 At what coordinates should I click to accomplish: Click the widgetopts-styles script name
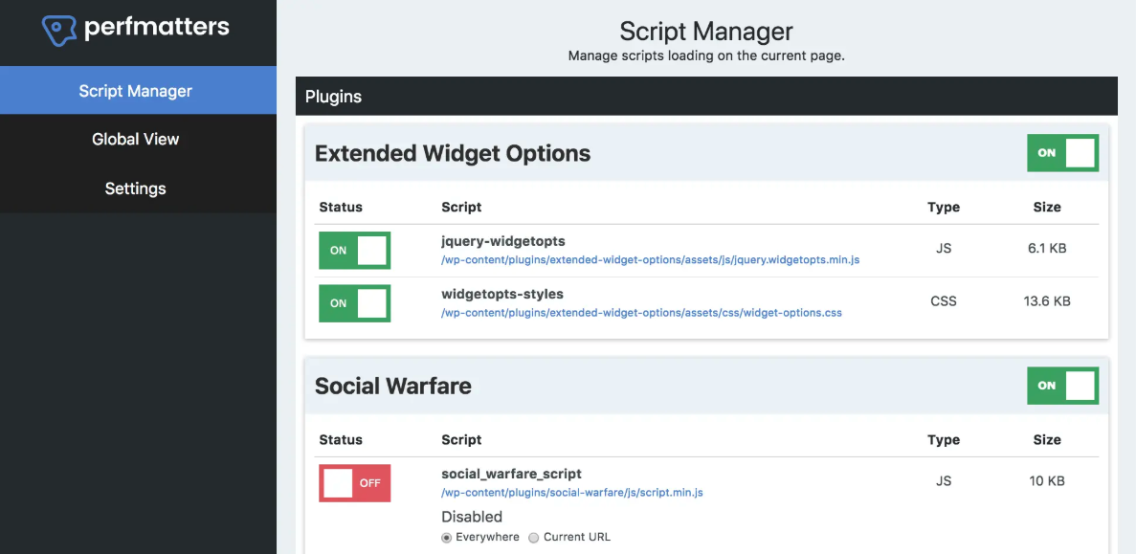502,294
